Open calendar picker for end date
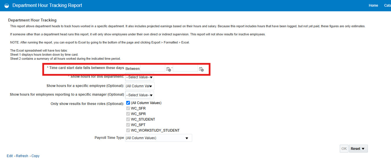 point(201,69)
